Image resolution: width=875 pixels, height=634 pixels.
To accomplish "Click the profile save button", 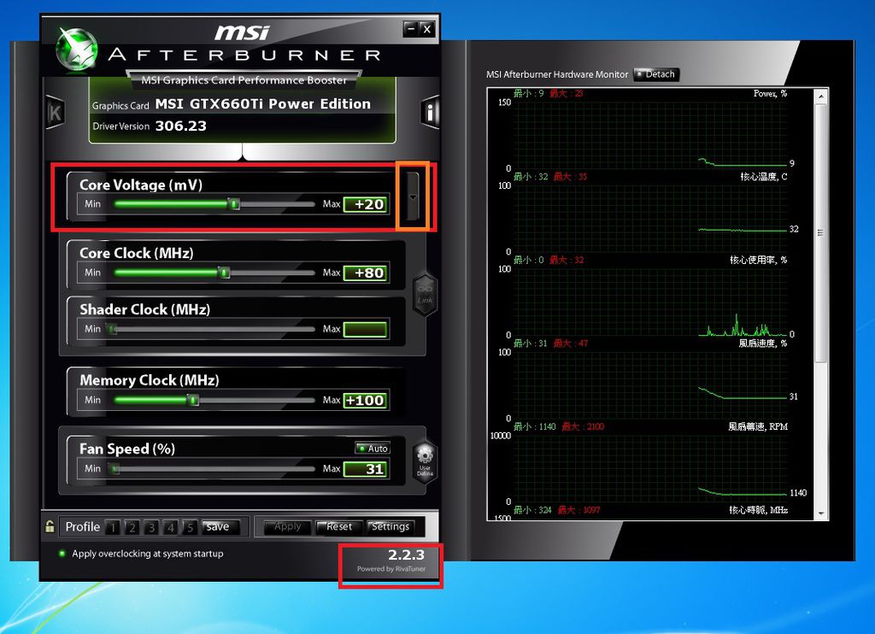I will tap(220, 527).
